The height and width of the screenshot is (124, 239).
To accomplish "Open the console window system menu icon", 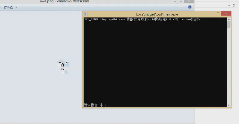I will (86, 14).
